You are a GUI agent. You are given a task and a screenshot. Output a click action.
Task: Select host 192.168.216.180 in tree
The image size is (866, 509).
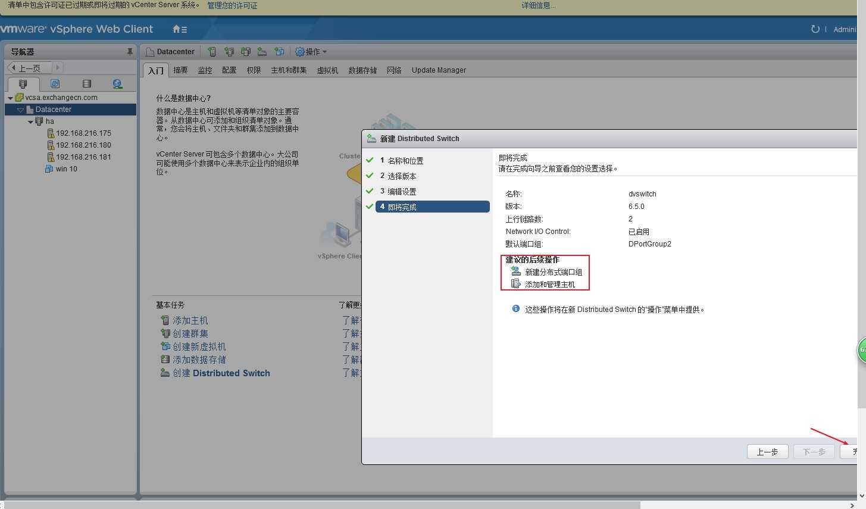tap(83, 145)
